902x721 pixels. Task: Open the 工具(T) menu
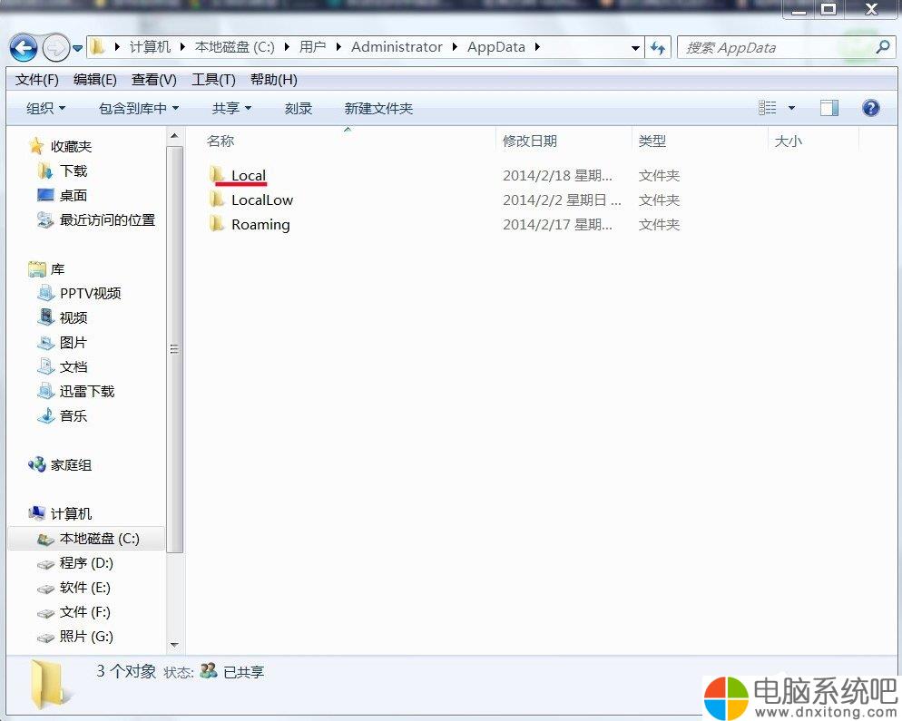[x=213, y=80]
